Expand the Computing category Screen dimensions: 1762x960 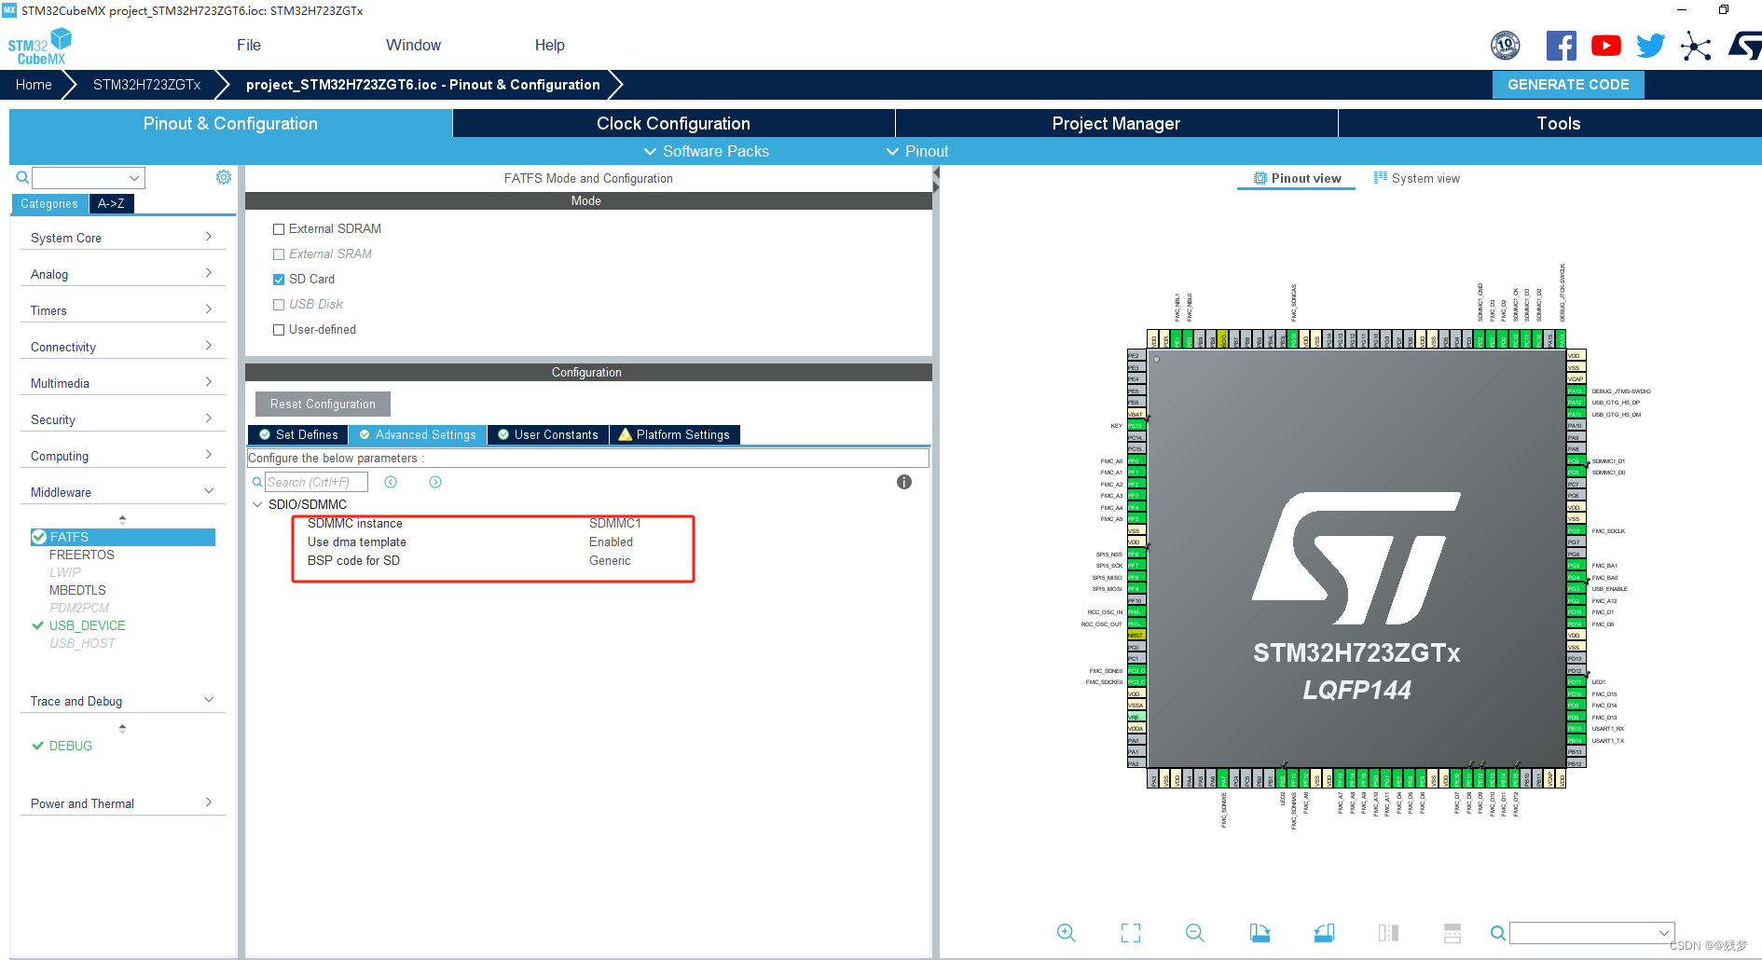pos(122,456)
